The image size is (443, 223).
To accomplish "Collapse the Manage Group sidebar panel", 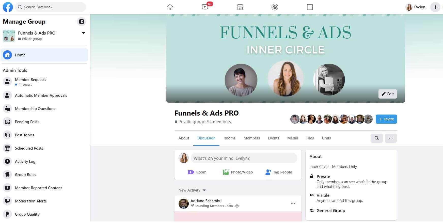I will coord(82,22).
